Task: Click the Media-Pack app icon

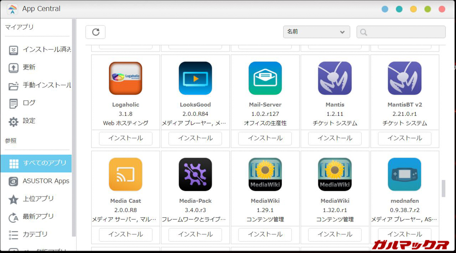Action: pos(195,174)
